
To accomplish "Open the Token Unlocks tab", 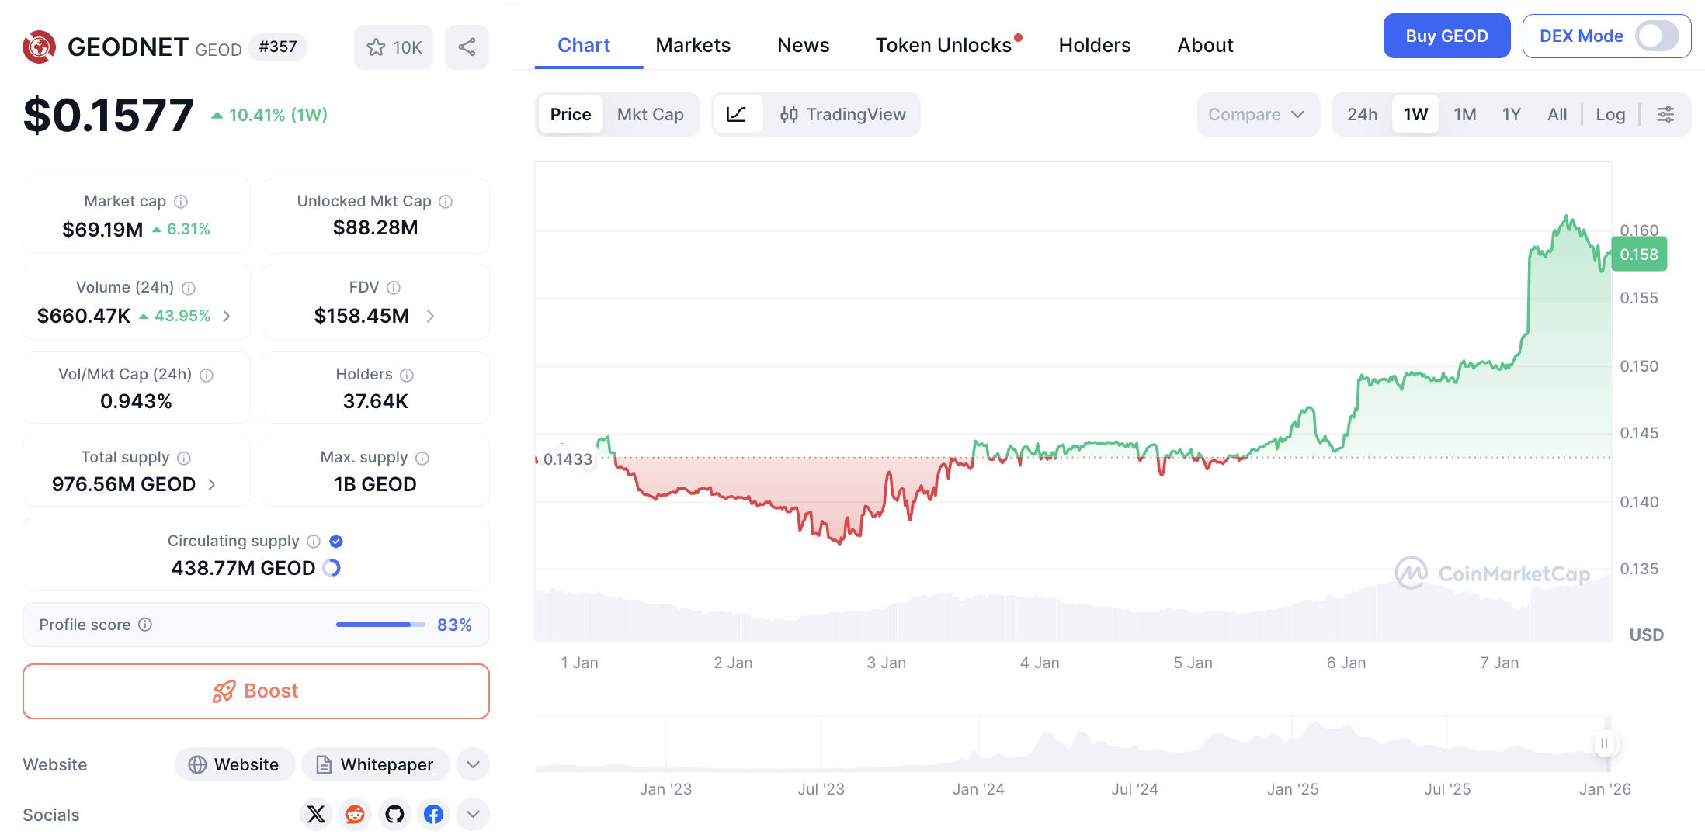I will (x=943, y=45).
